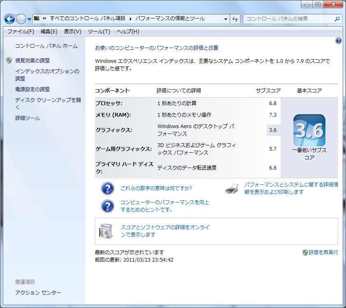Click the blue help icon at top right

click(338, 41)
